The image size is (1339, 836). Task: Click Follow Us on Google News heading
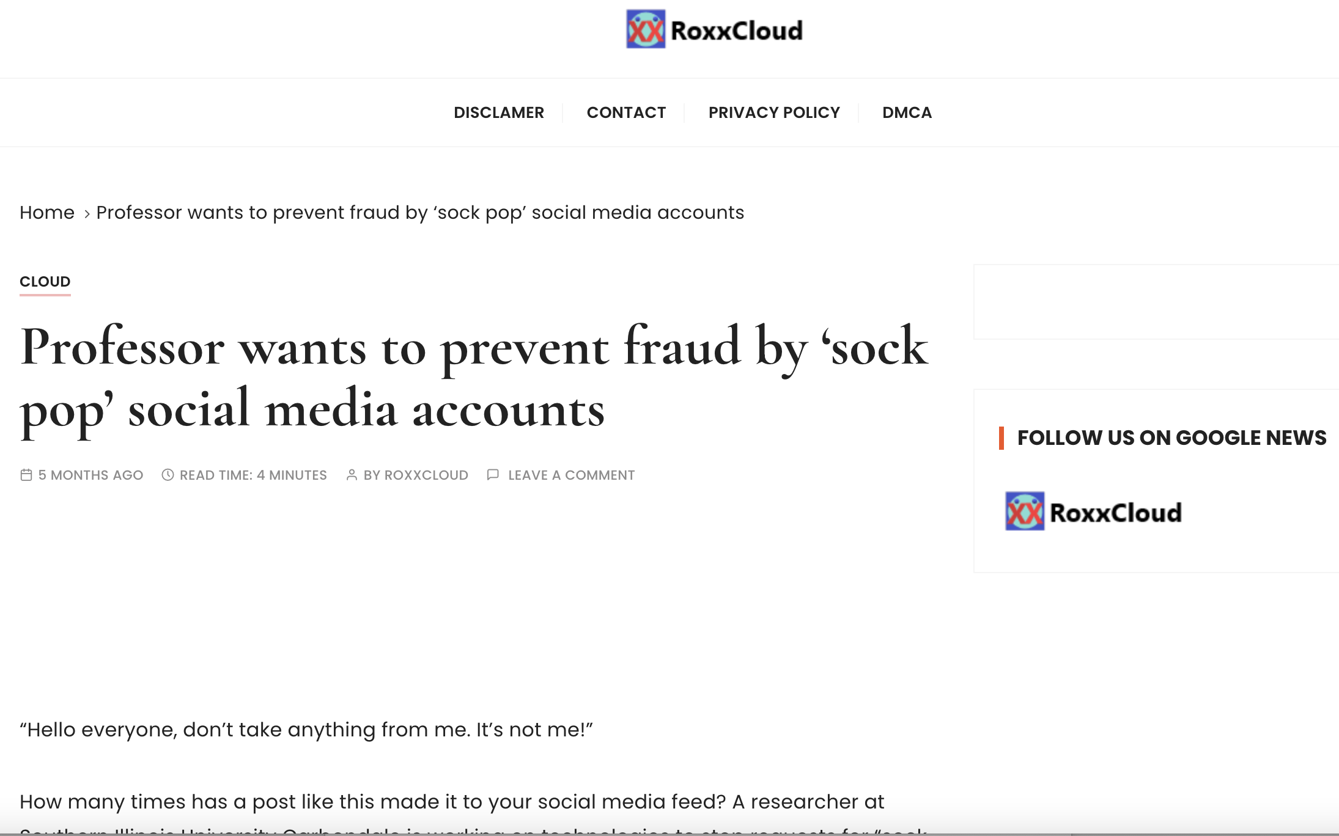[x=1171, y=438]
